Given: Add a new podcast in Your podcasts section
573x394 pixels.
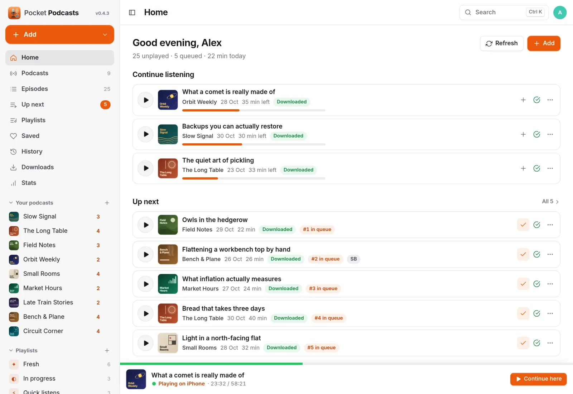Looking at the screenshot, I should (107, 203).
